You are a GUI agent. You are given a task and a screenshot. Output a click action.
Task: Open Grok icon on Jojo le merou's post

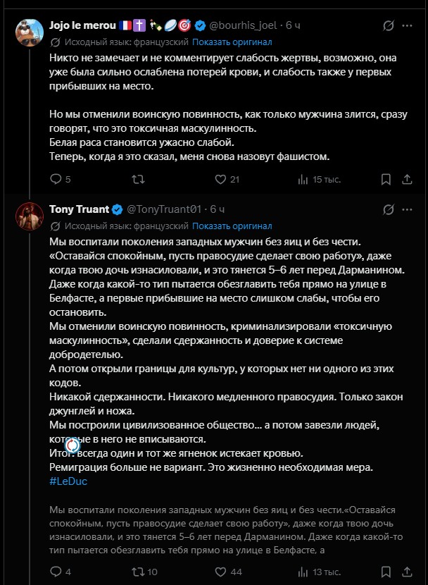pyautogui.click(x=388, y=26)
